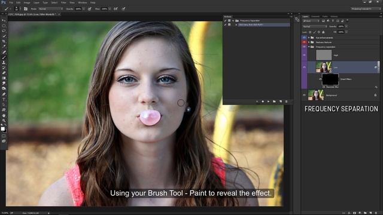The width and height of the screenshot is (383, 215).
Task: Select the Eraser tool
Action: 4,73
